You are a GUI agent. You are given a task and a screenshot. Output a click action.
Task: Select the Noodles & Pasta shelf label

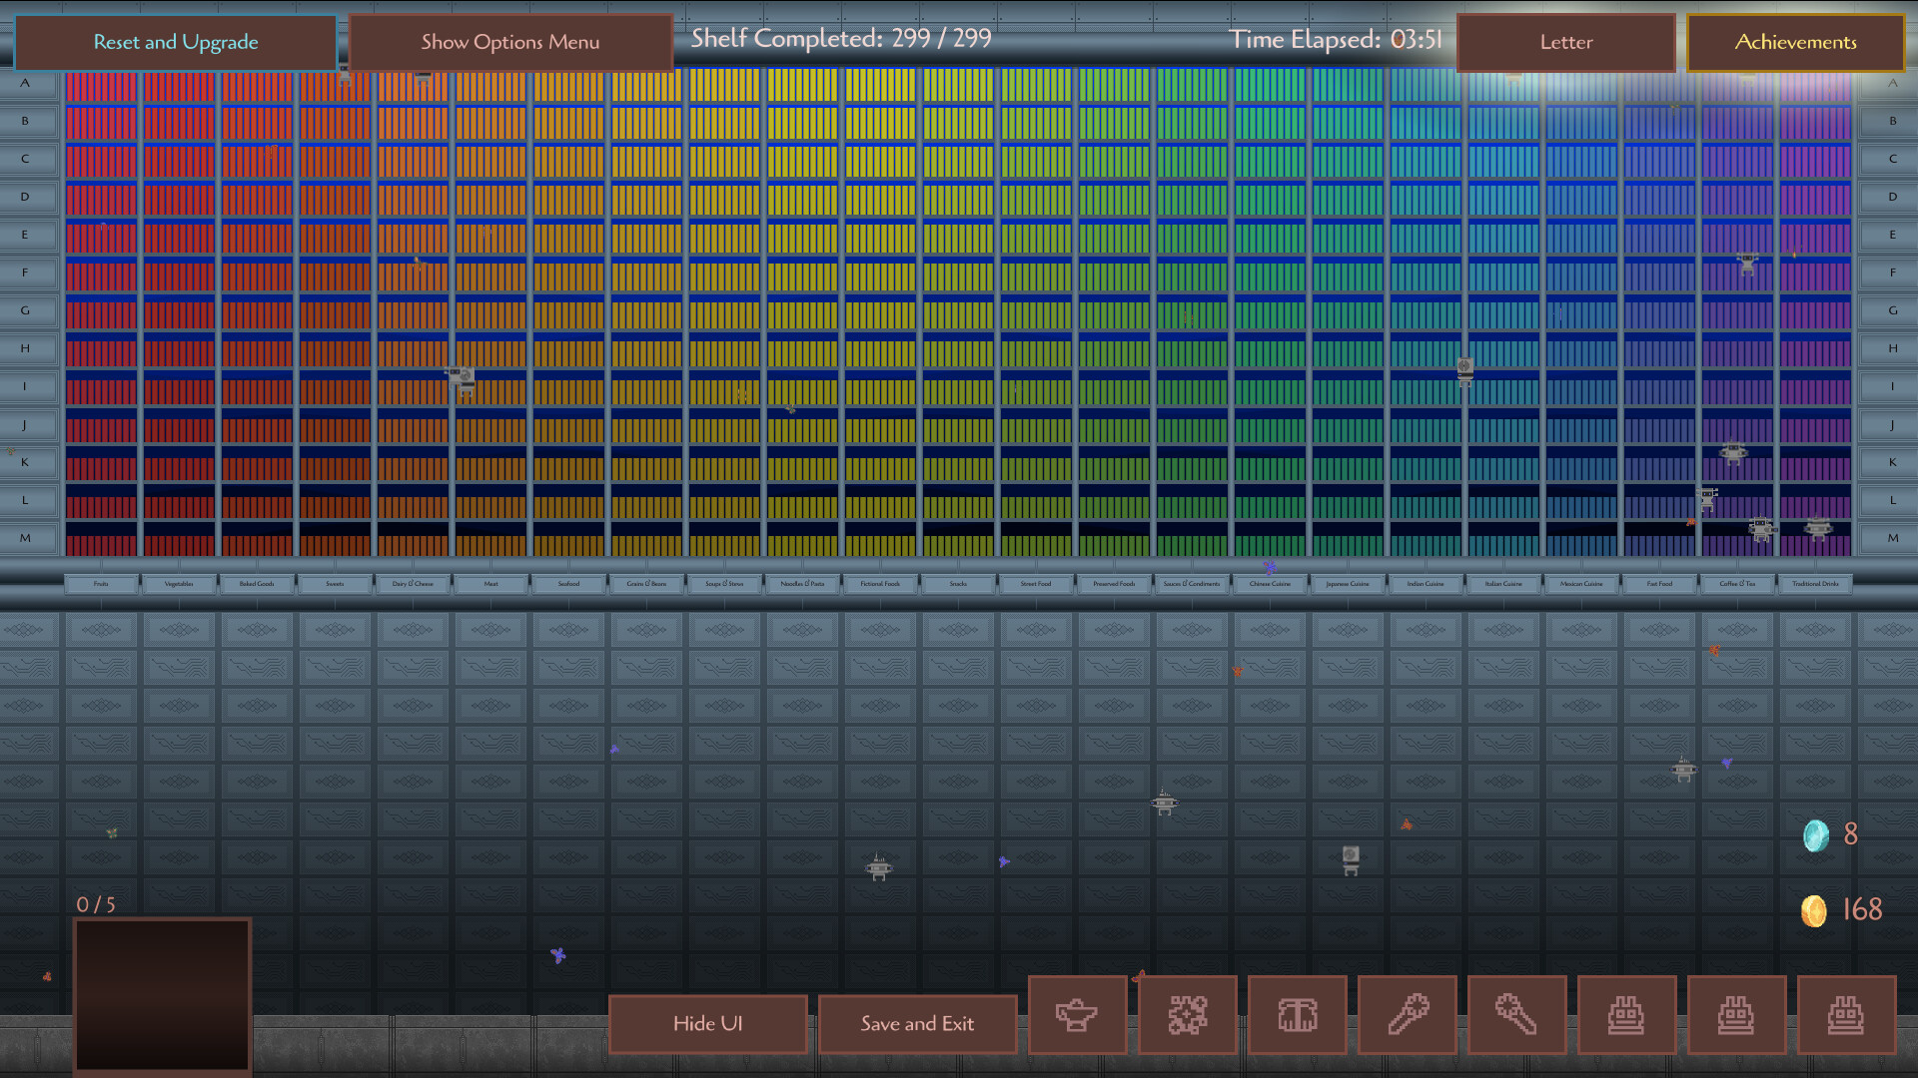click(x=802, y=584)
